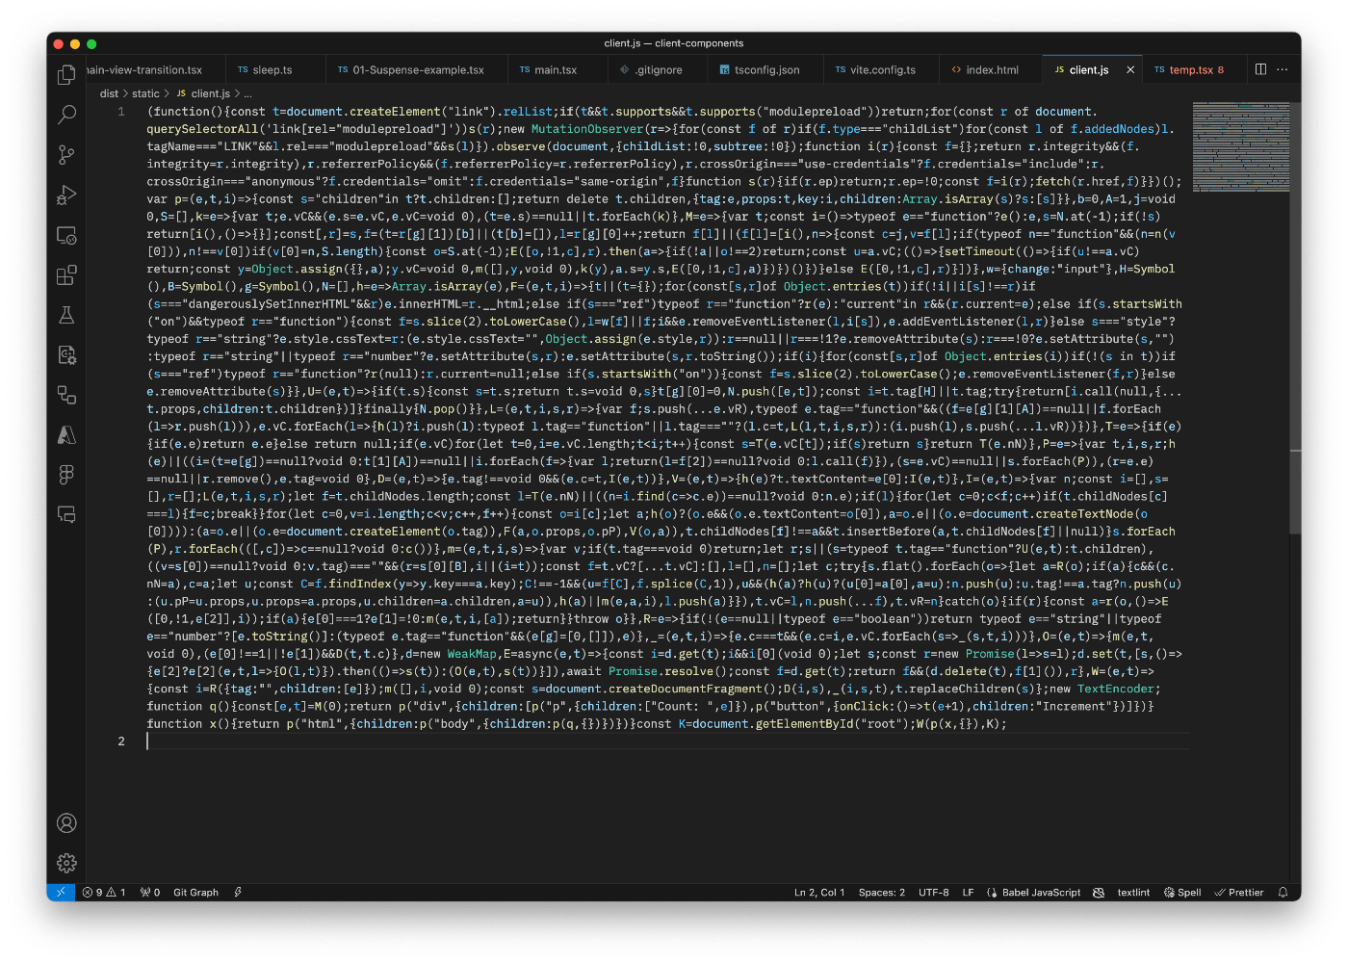Change file encoding via UTF-8
Screen dimensions: 1348x963
point(934,893)
